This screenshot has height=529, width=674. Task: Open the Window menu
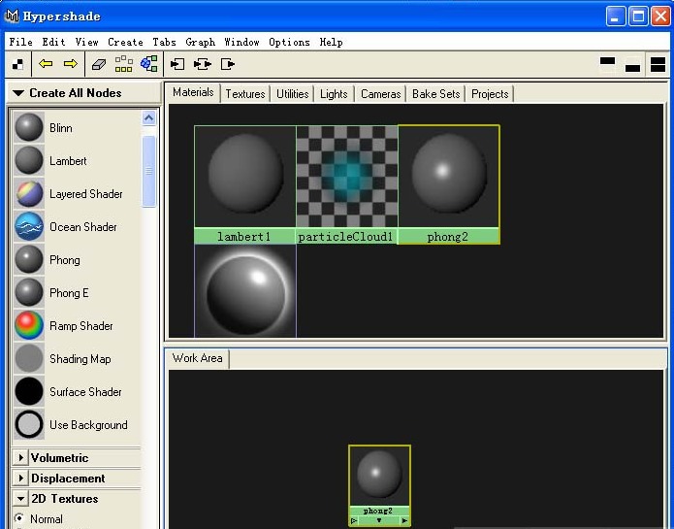[241, 42]
